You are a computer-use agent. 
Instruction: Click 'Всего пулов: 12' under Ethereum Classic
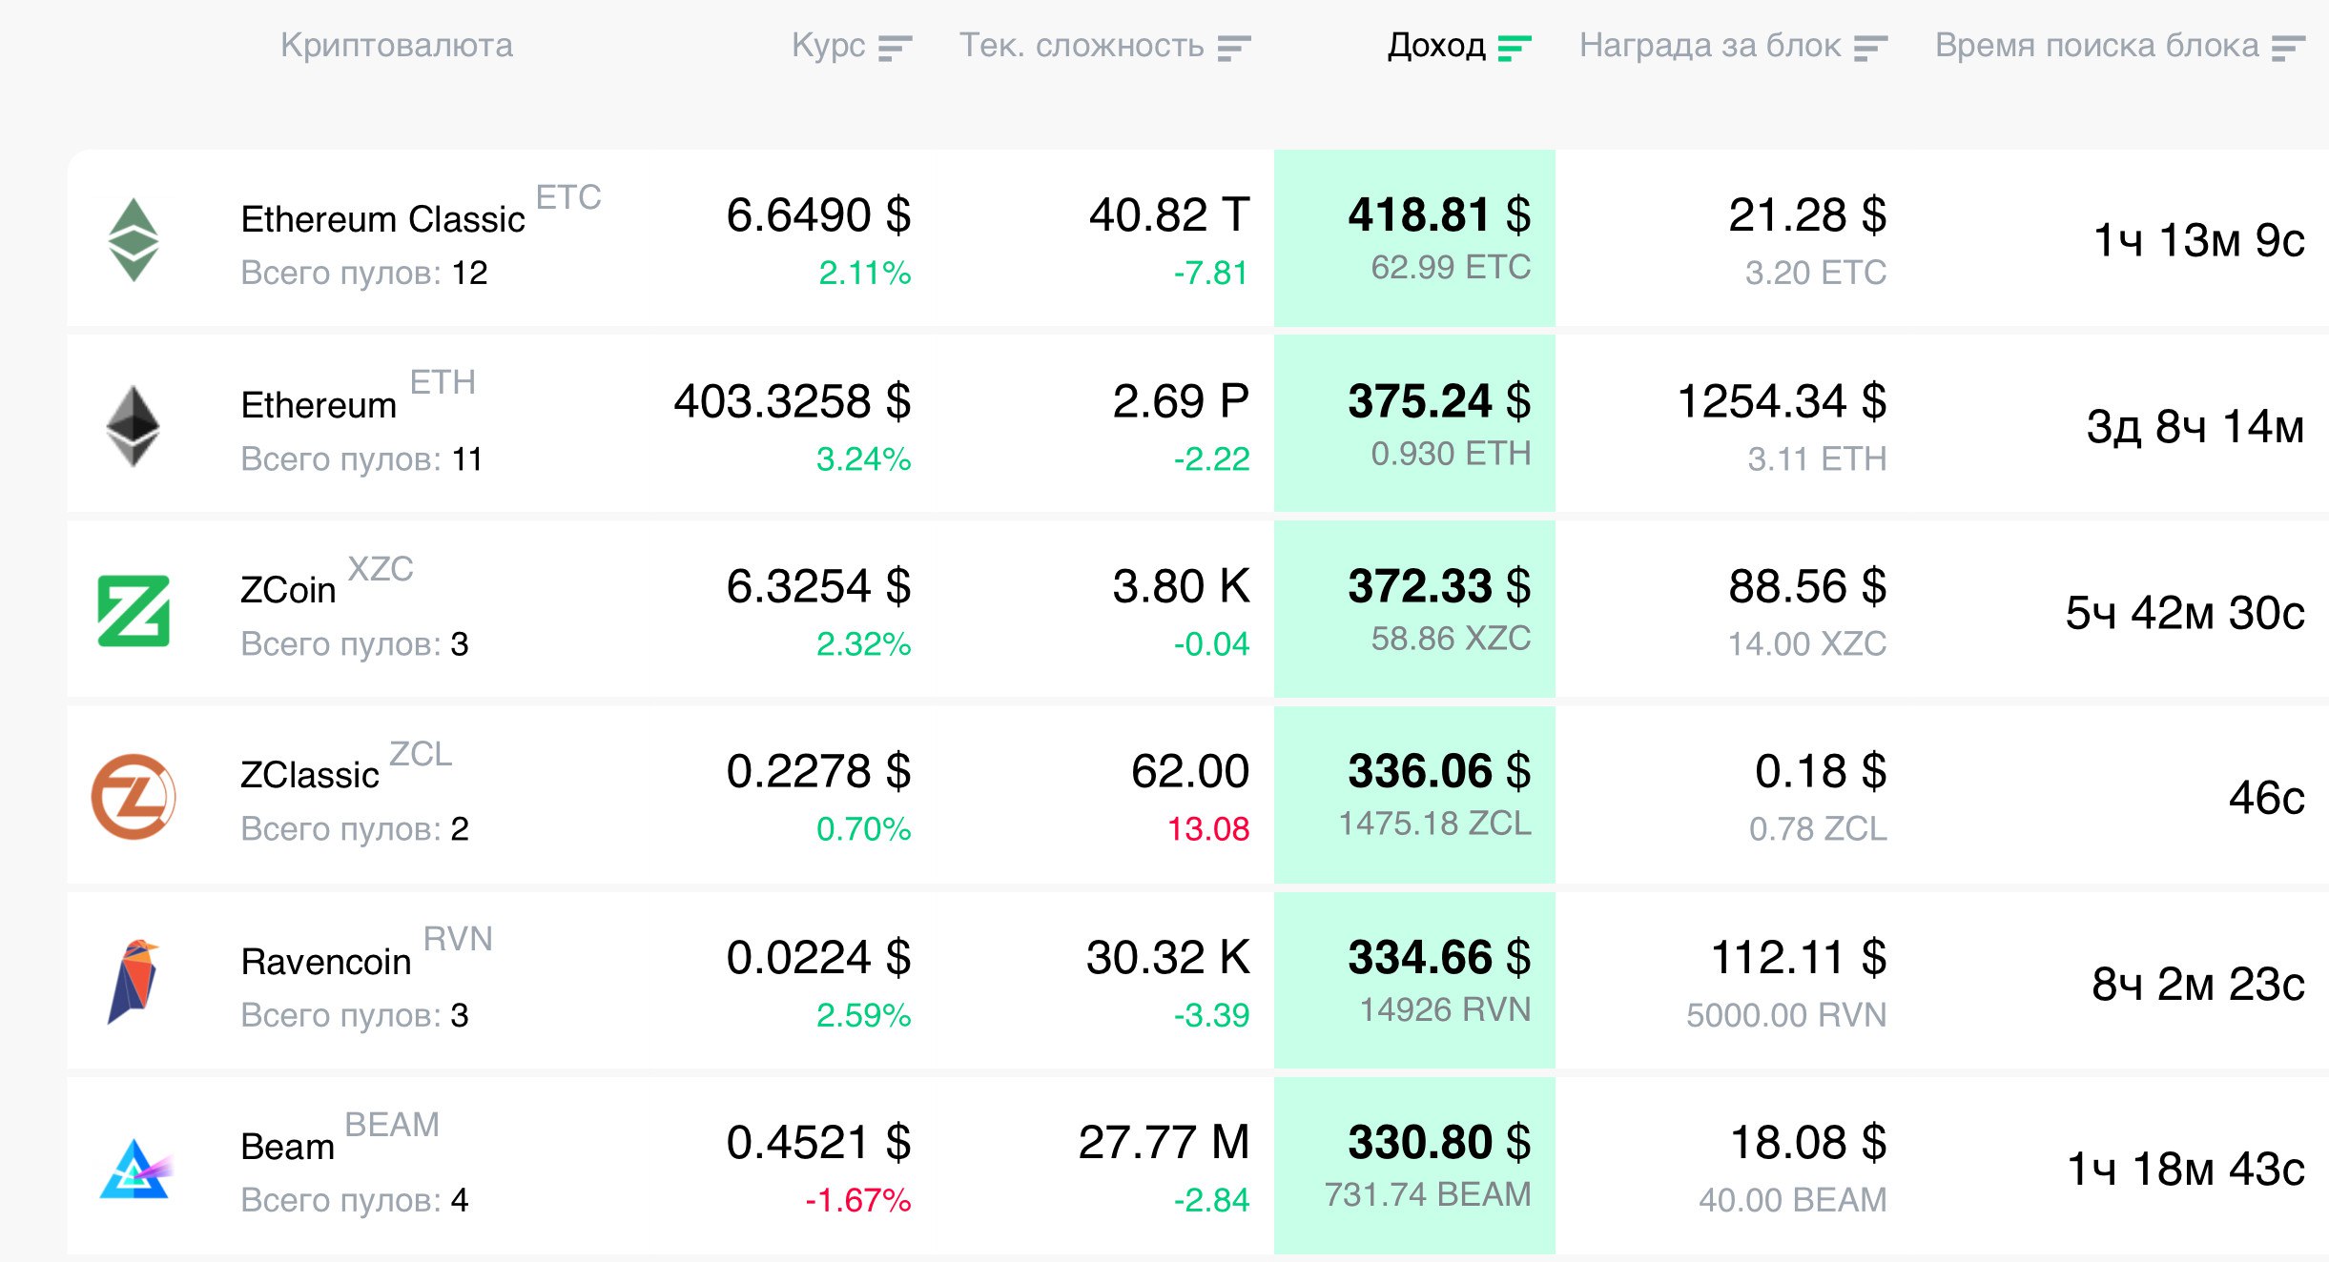(364, 273)
